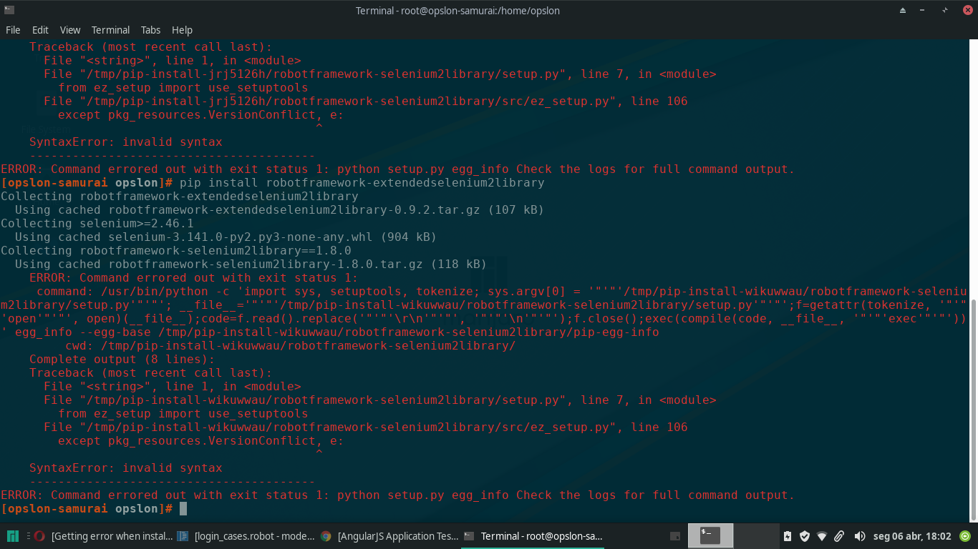Screen dimensions: 978x549
Task: Open the Terminal menu
Action: coord(110,30)
